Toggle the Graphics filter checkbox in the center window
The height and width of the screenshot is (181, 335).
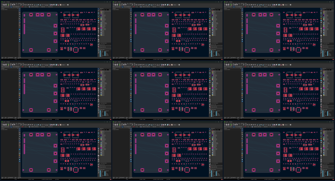click(216, 114)
